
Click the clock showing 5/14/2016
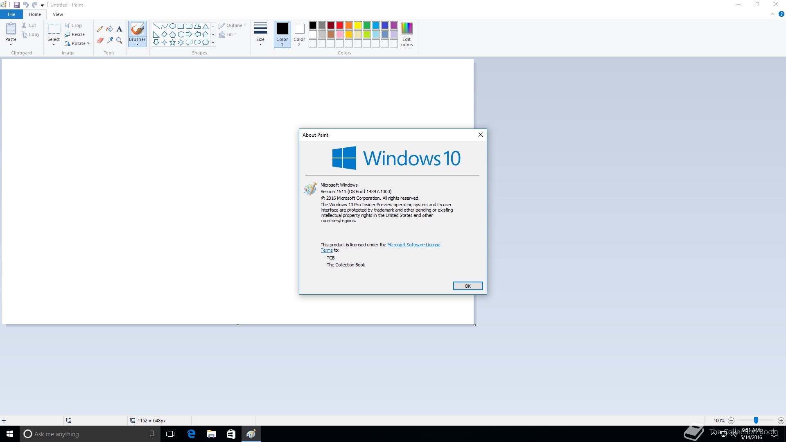[x=751, y=434]
